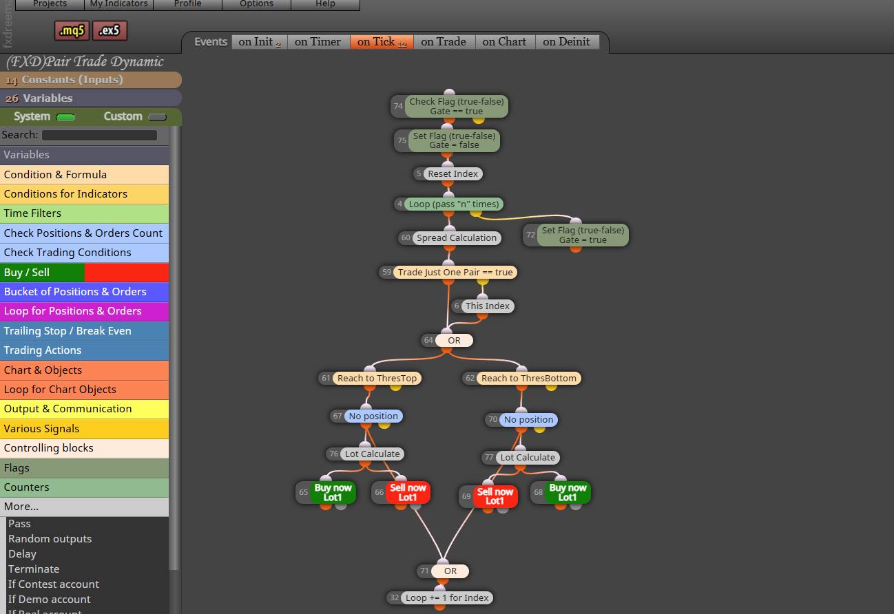Select the Spread Calculation block
This screenshot has height=614, width=894.
tap(457, 238)
